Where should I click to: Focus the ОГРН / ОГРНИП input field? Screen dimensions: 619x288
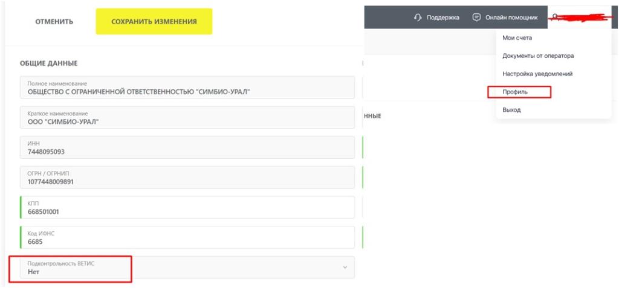(x=187, y=178)
